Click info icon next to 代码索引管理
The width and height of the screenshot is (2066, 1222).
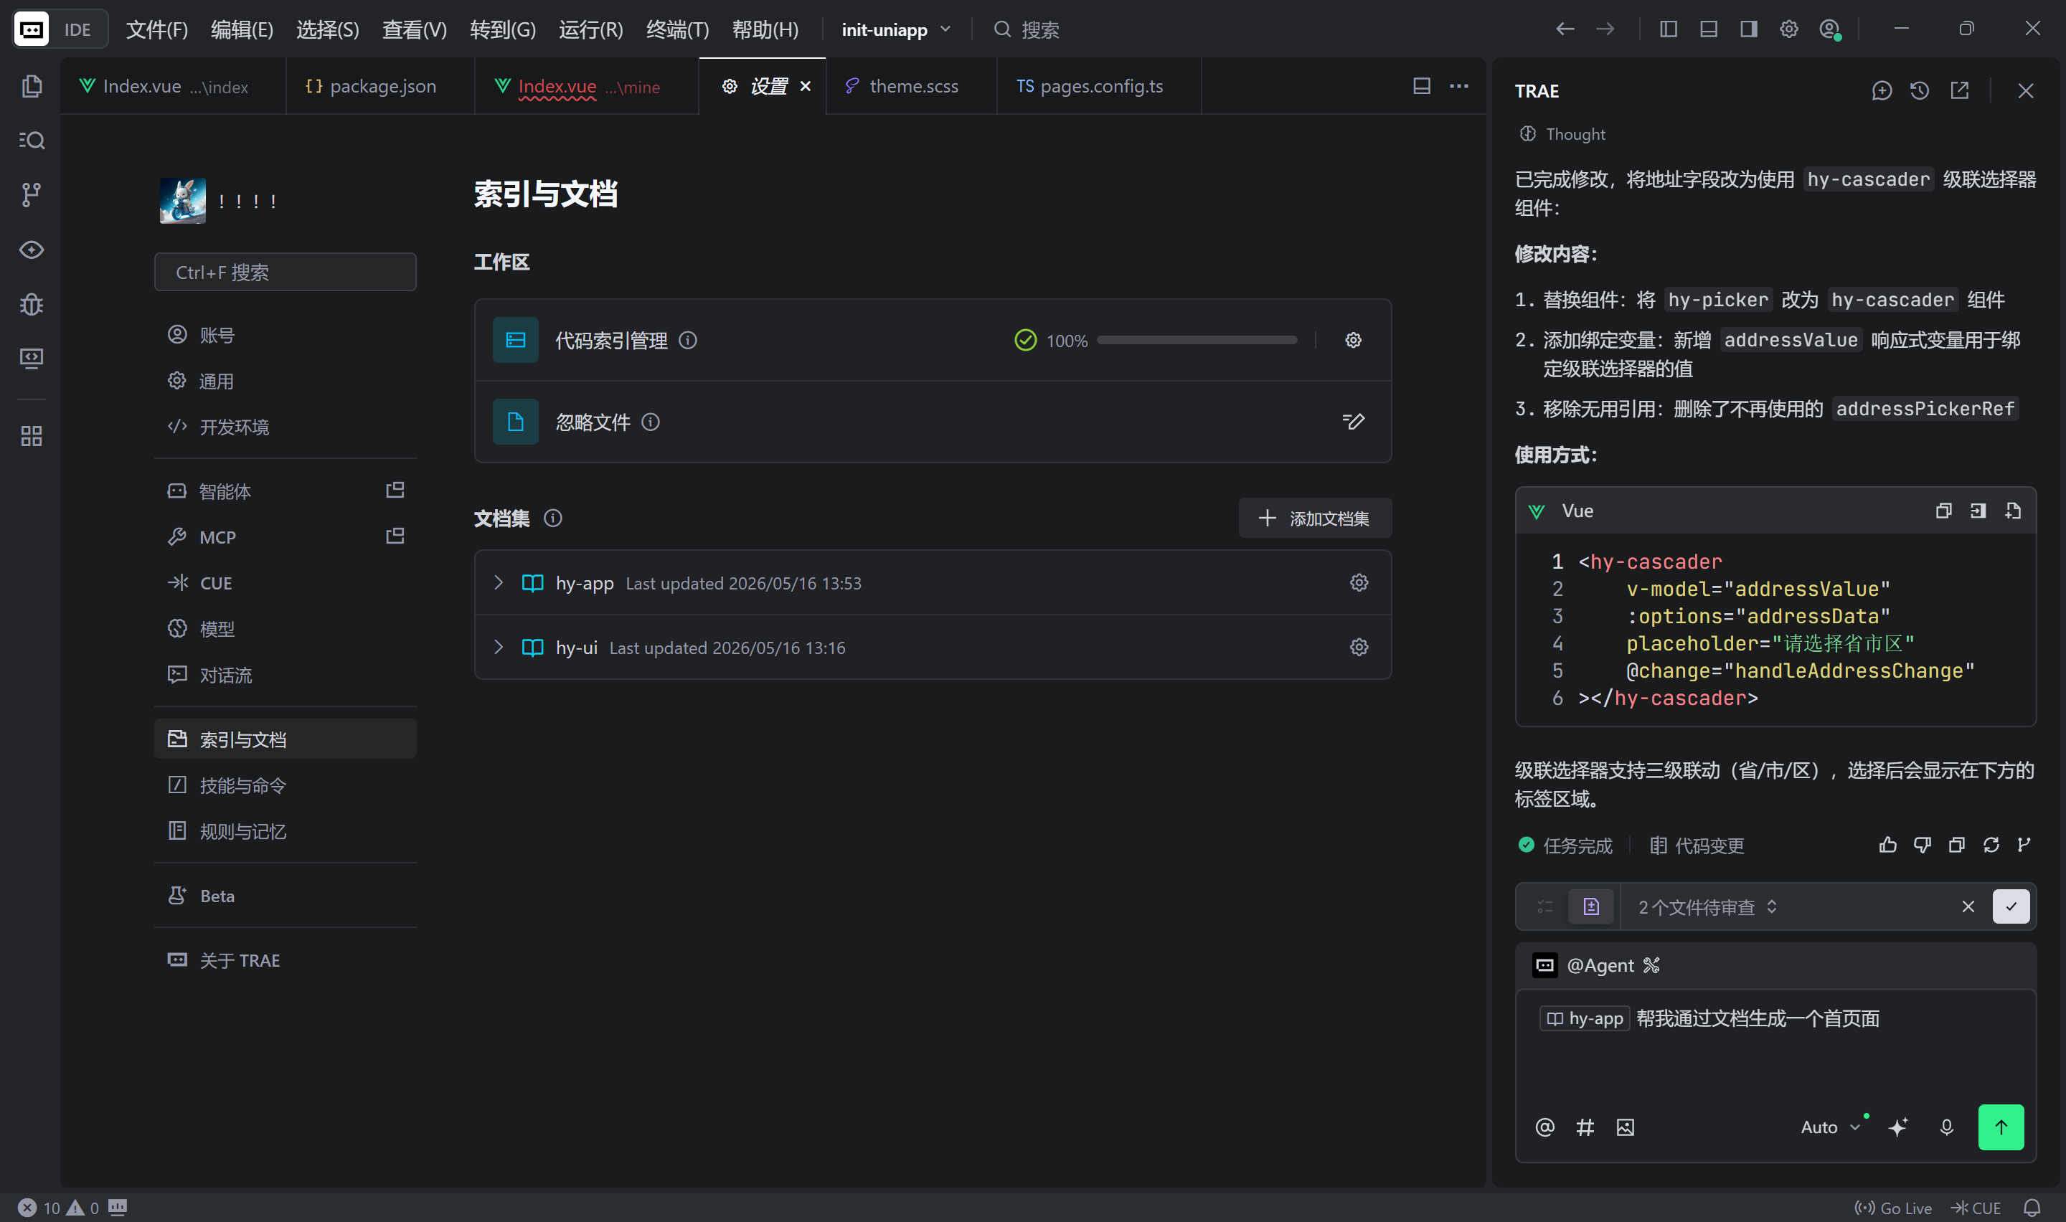click(687, 340)
